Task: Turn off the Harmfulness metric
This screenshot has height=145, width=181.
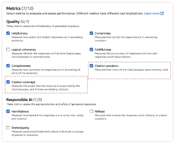Action: [8, 111]
